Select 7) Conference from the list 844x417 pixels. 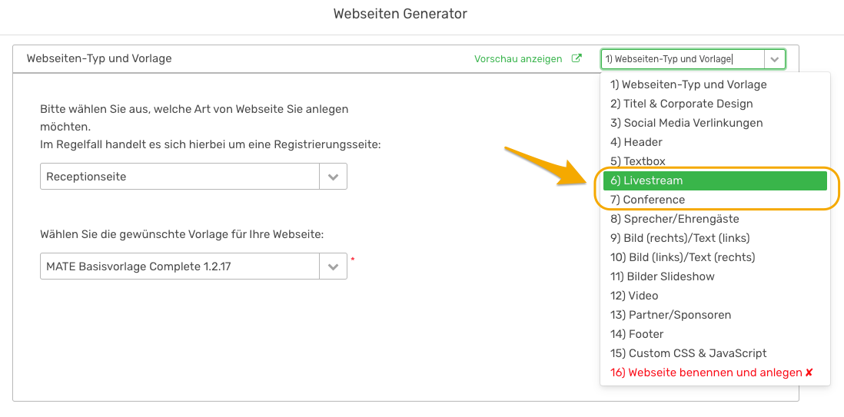pos(715,200)
